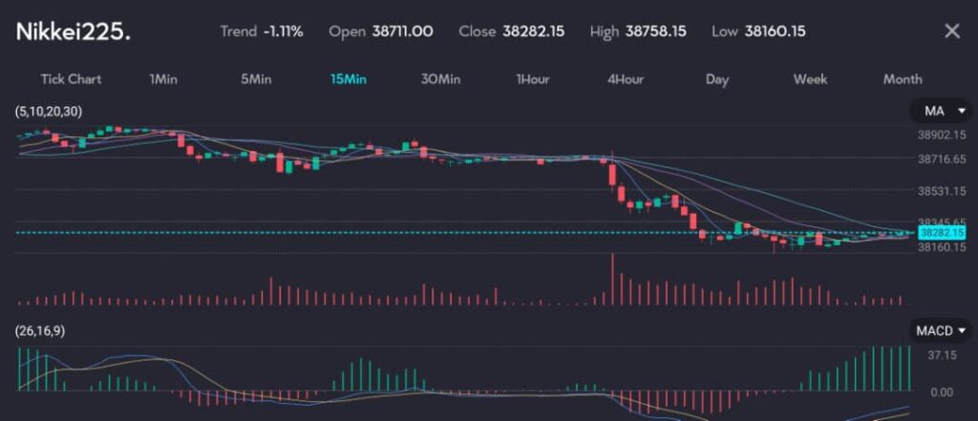Image resolution: width=978 pixels, height=421 pixels.
Task: Close the Nikkei225 chart panel
Action: (951, 32)
